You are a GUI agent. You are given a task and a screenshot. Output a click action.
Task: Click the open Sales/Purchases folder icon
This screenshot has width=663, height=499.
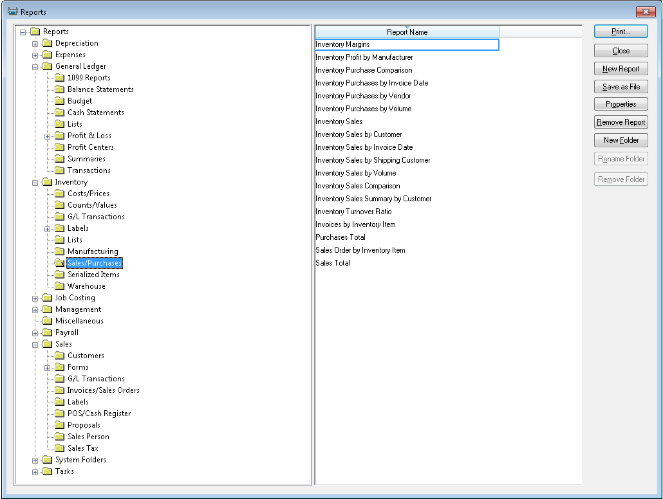(60, 263)
